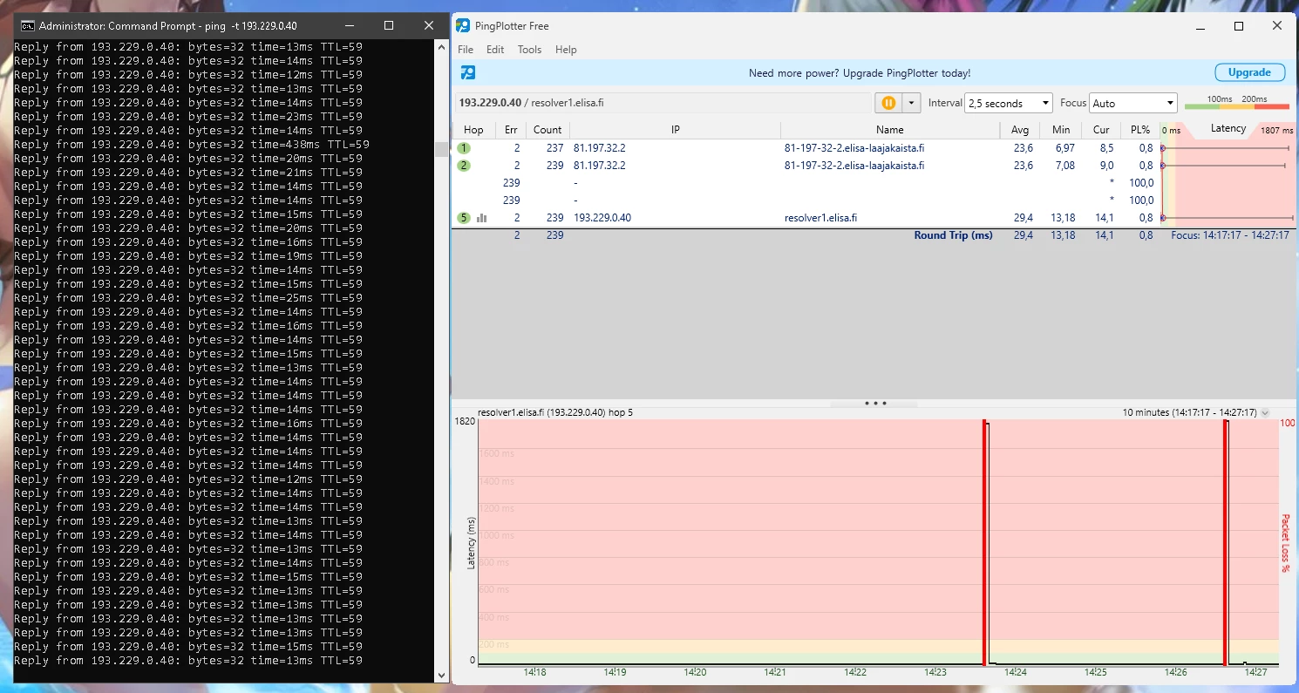This screenshot has width=1299, height=693.
Task: Click the Avg value 29,4 in the hop 5 row
Action: (1024, 218)
